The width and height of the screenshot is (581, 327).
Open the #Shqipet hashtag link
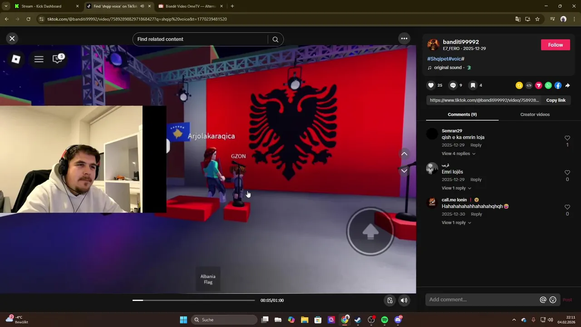point(438,59)
